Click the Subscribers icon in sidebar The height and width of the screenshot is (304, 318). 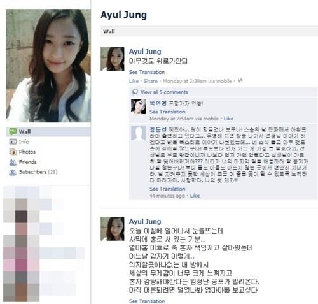tap(13, 172)
